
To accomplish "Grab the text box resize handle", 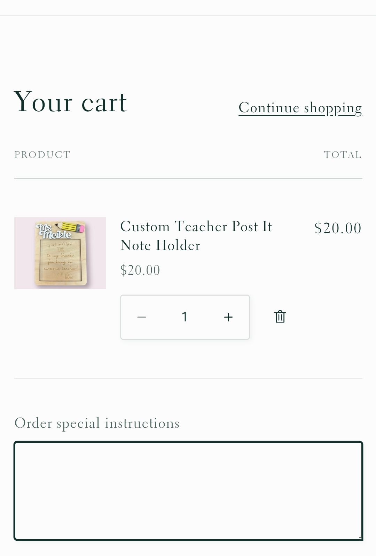I will (360, 538).
